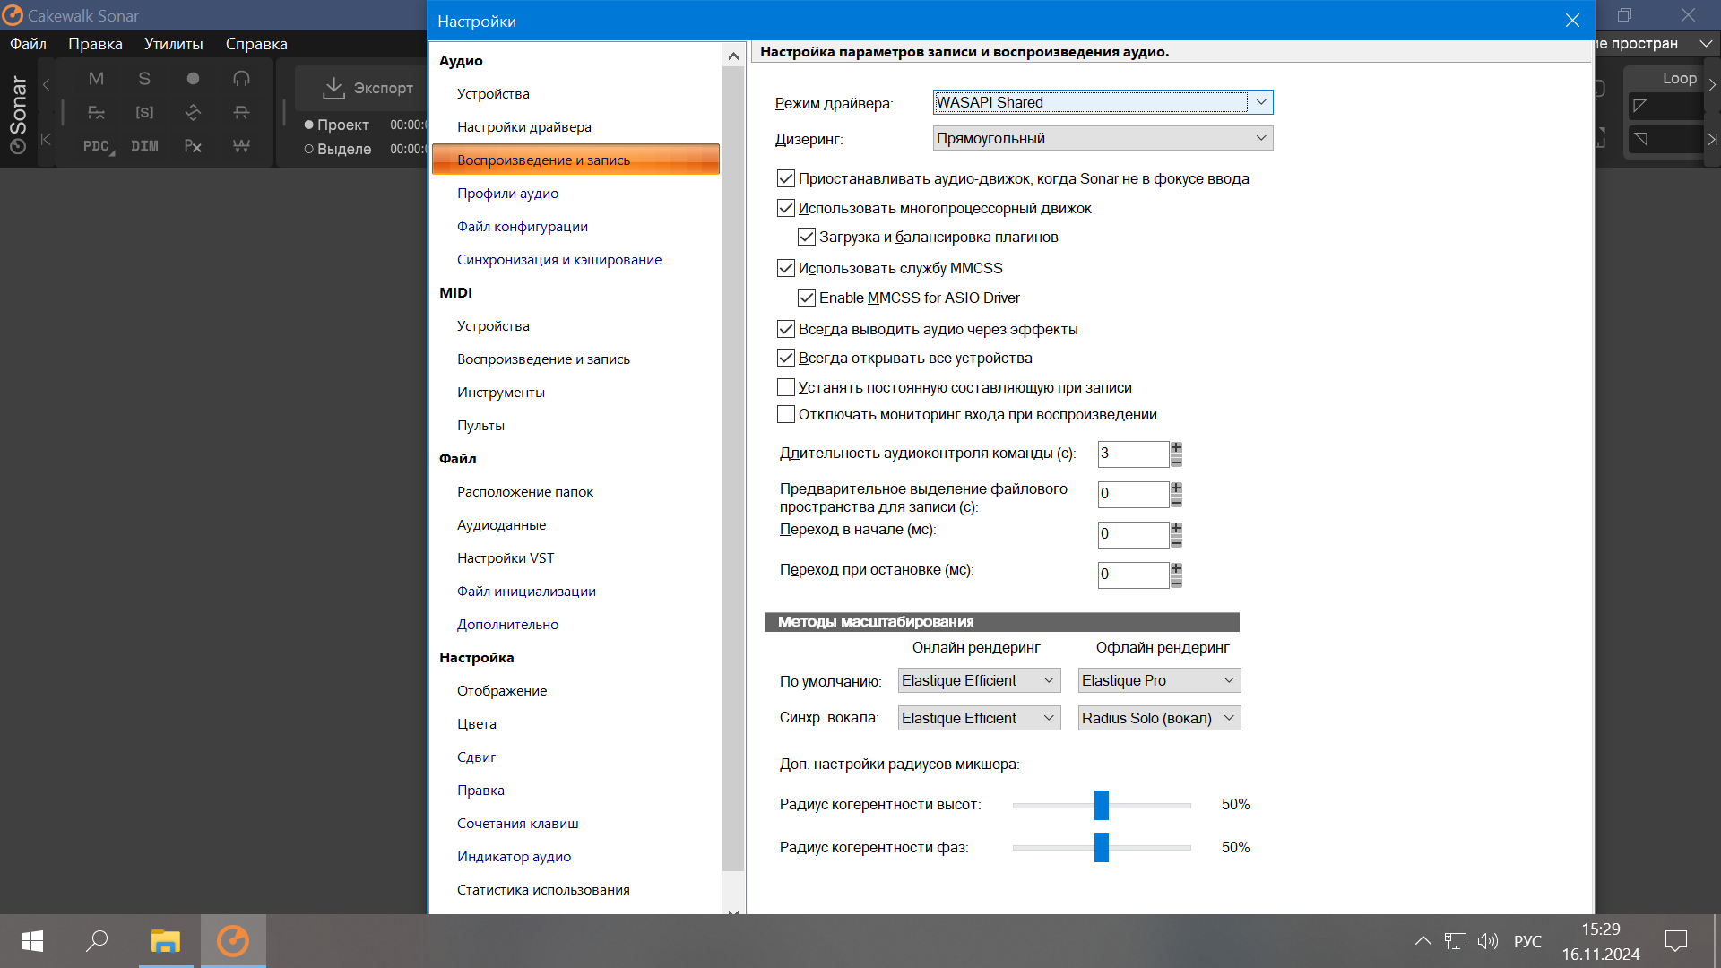Expand the workspace dropdown chevron at top right
Viewport: 1721px width, 968px height.
pyautogui.click(x=1706, y=43)
